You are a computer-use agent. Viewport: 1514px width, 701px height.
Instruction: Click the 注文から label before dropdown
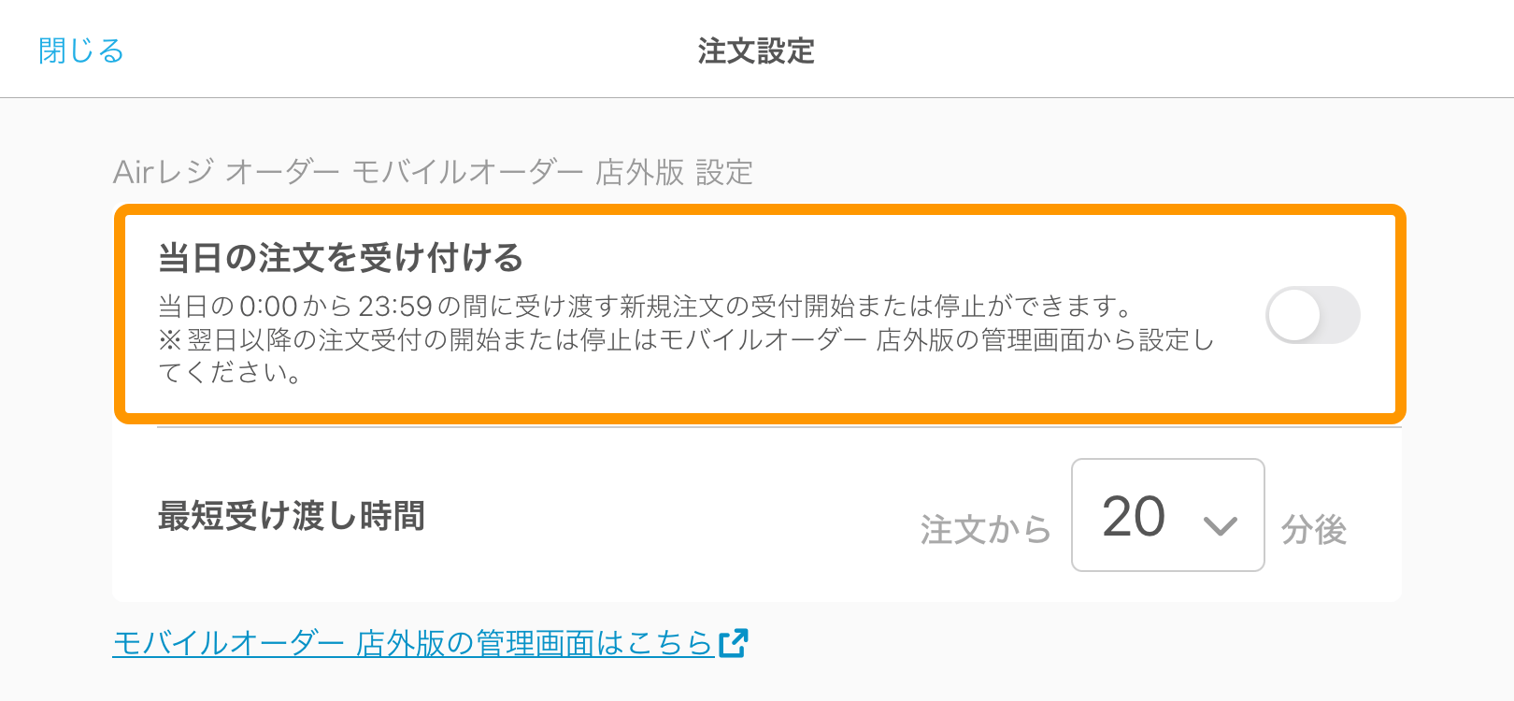986,530
